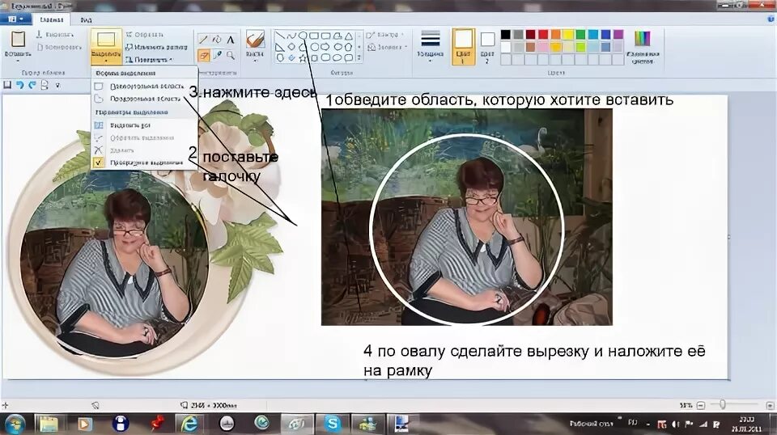Click the Paste clipboard icon

pos(18,39)
